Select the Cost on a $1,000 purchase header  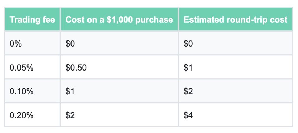119,19
